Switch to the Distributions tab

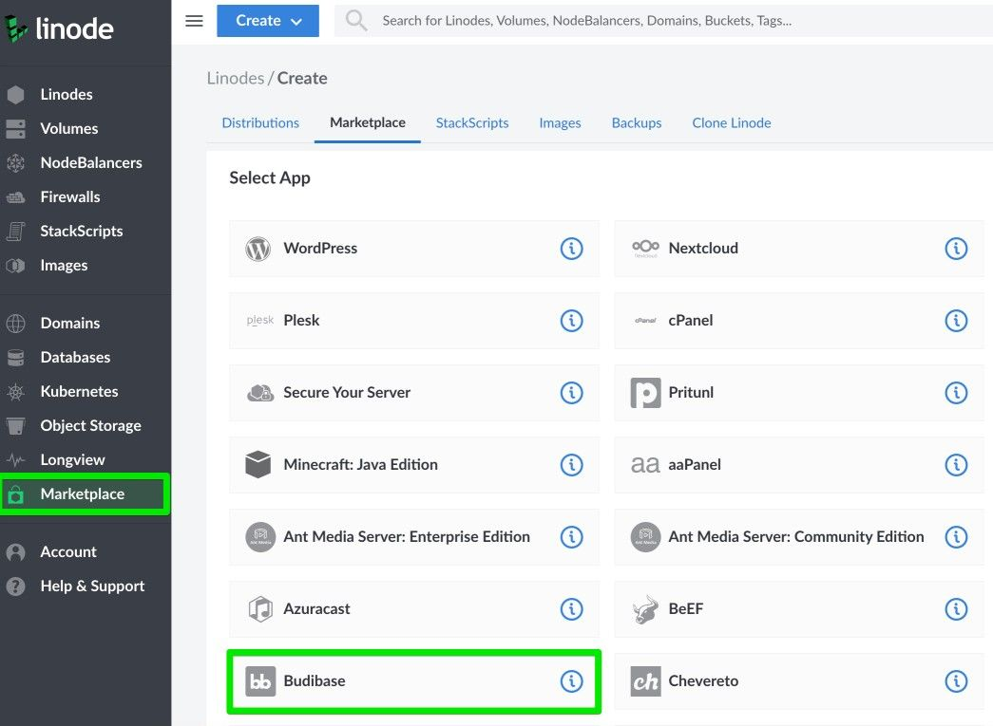[260, 122]
